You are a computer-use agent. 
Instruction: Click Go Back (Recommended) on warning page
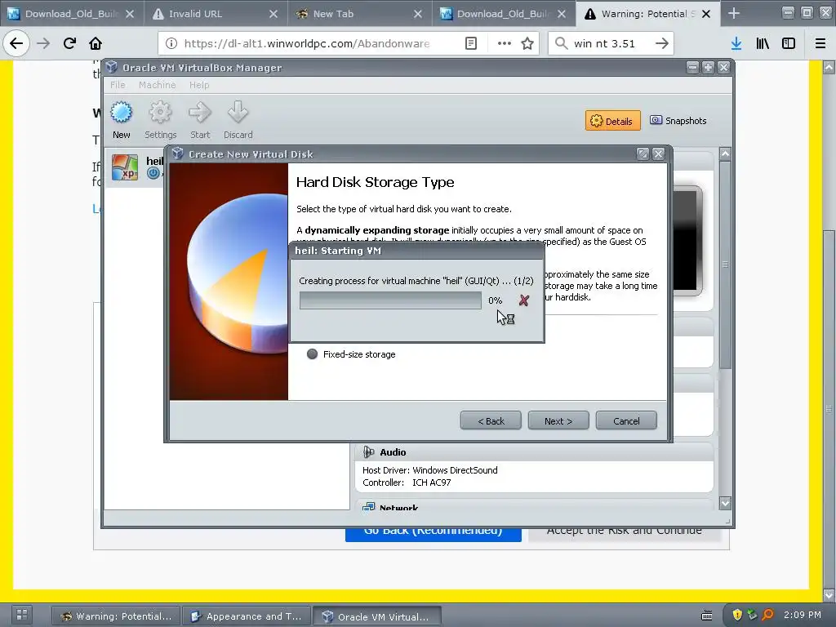pyautogui.click(x=433, y=534)
